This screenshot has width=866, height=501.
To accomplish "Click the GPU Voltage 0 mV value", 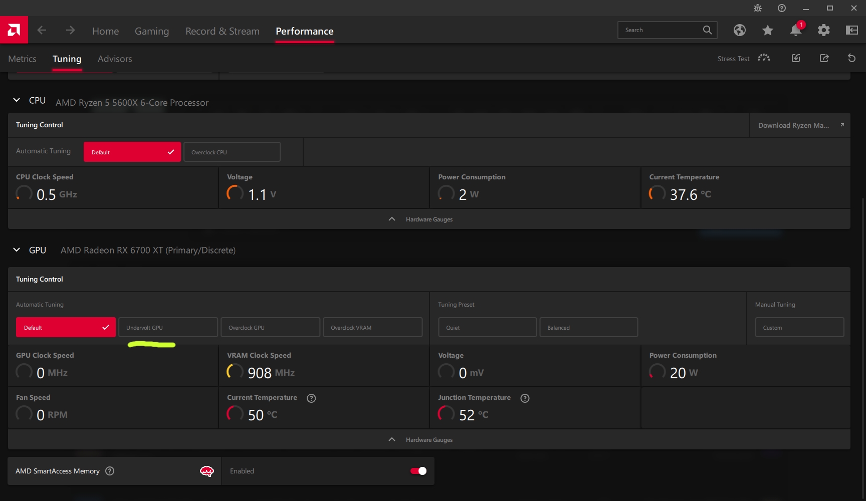I will (471, 373).
